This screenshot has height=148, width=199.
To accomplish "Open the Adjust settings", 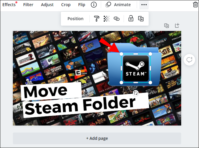I will click(47, 5).
